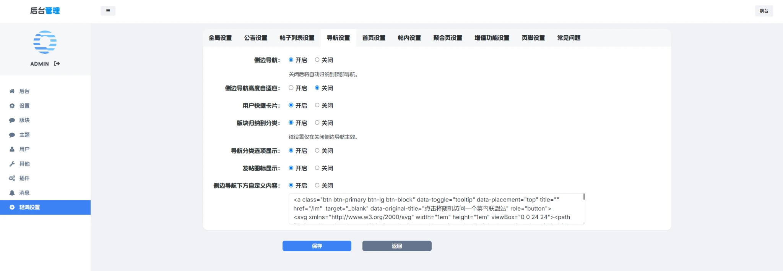Set 侧边导航 to 开启
Screen dimensions: 783x271
point(291,60)
